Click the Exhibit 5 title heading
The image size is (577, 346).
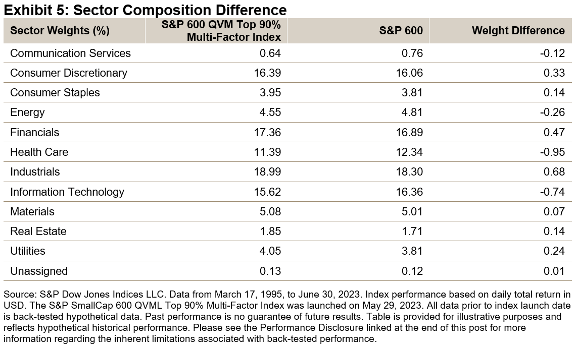pos(145,9)
